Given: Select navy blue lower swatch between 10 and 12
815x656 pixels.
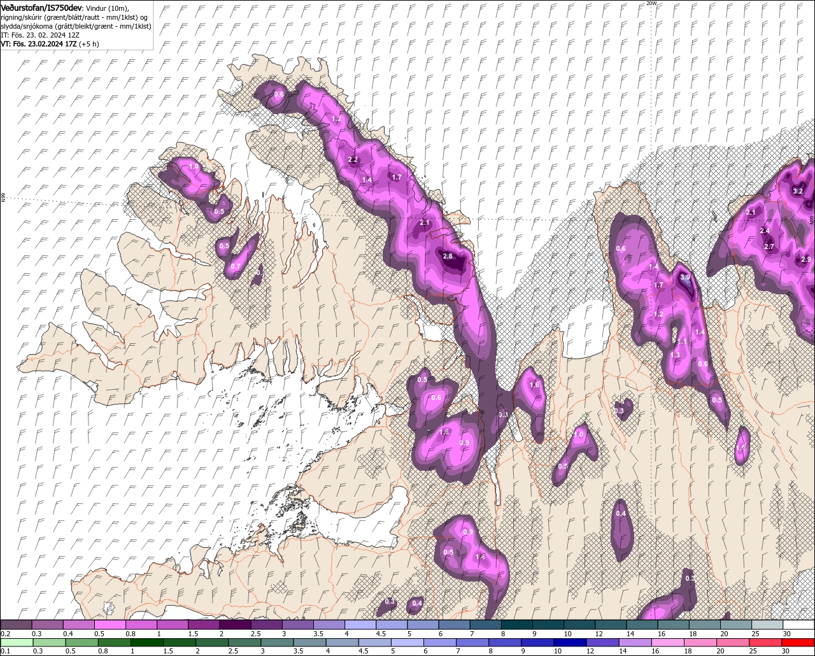Looking at the screenshot, I should click(x=570, y=642).
